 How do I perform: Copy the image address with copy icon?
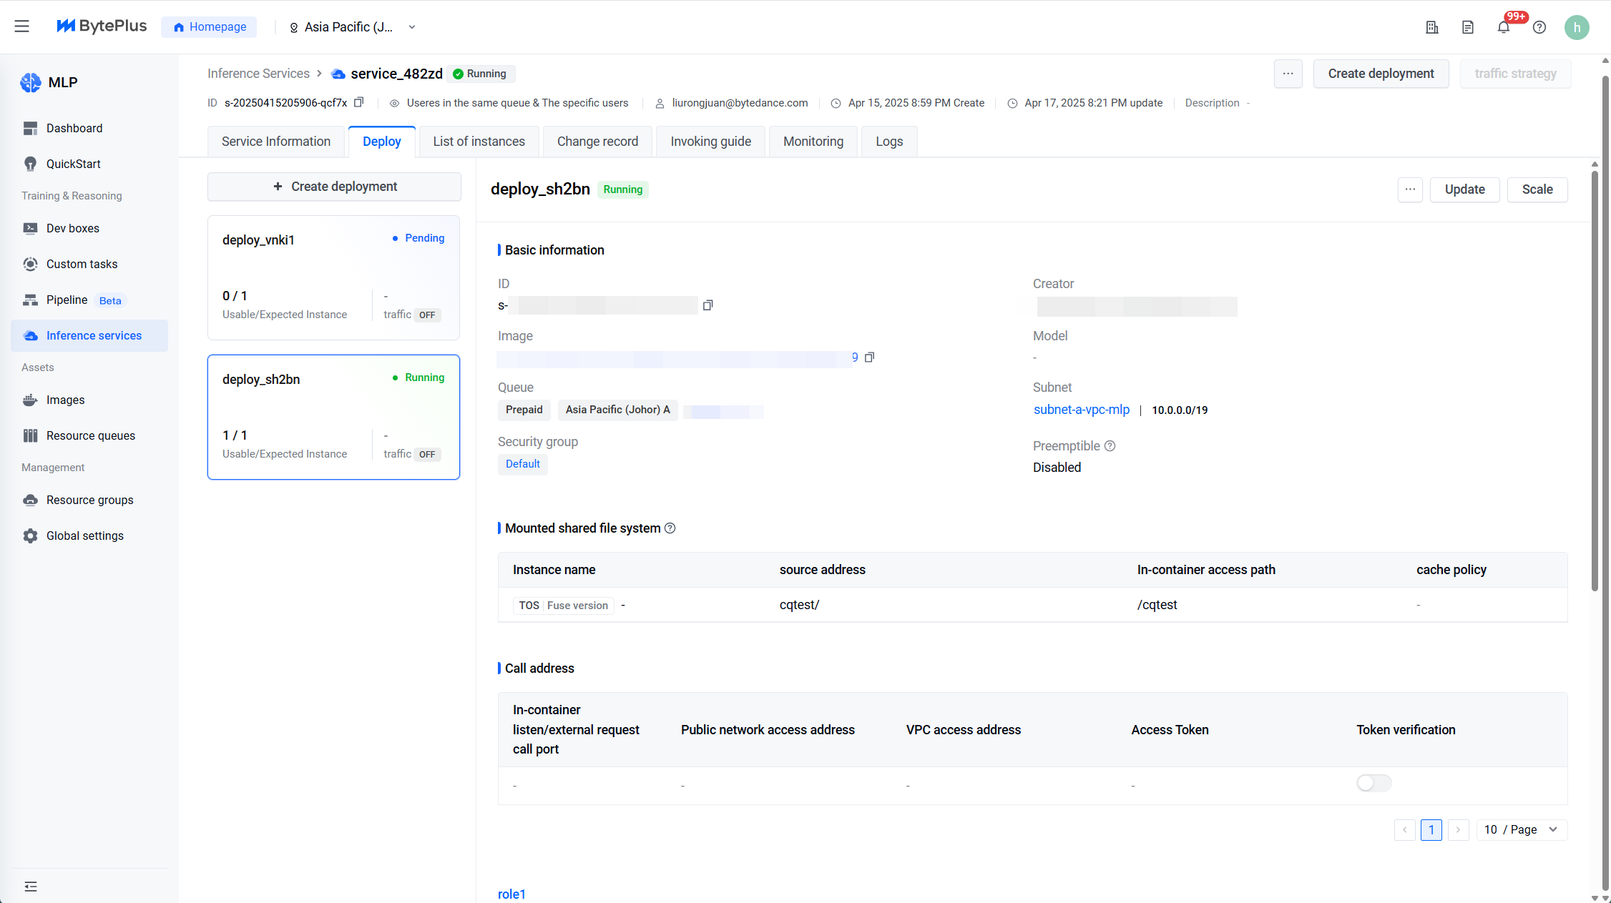click(869, 357)
